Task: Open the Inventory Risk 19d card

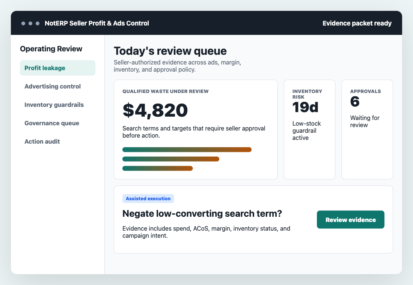Action: (309, 129)
